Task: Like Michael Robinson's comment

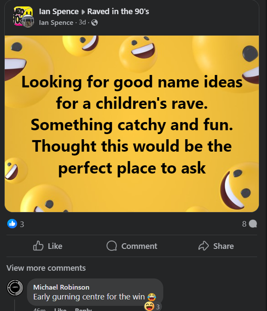Action: (x=60, y=309)
